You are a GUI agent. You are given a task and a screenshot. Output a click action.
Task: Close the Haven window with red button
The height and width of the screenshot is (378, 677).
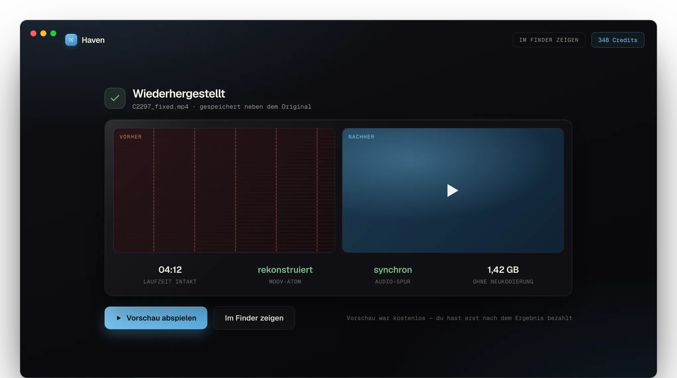(x=33, y=33)
